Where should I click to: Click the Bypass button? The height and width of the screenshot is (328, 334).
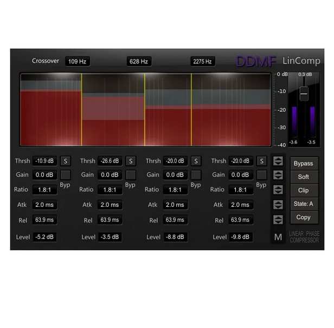click(x=304, y=163)
